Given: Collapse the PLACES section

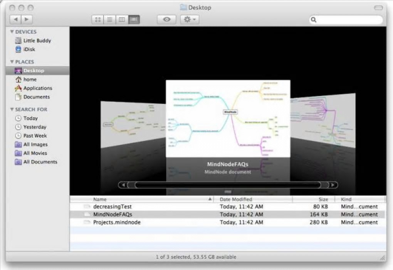Looking at the screenshot, I should (x=12, y=62).
